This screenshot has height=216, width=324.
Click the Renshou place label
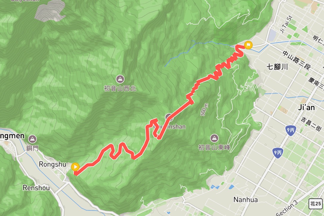point(36,188)
